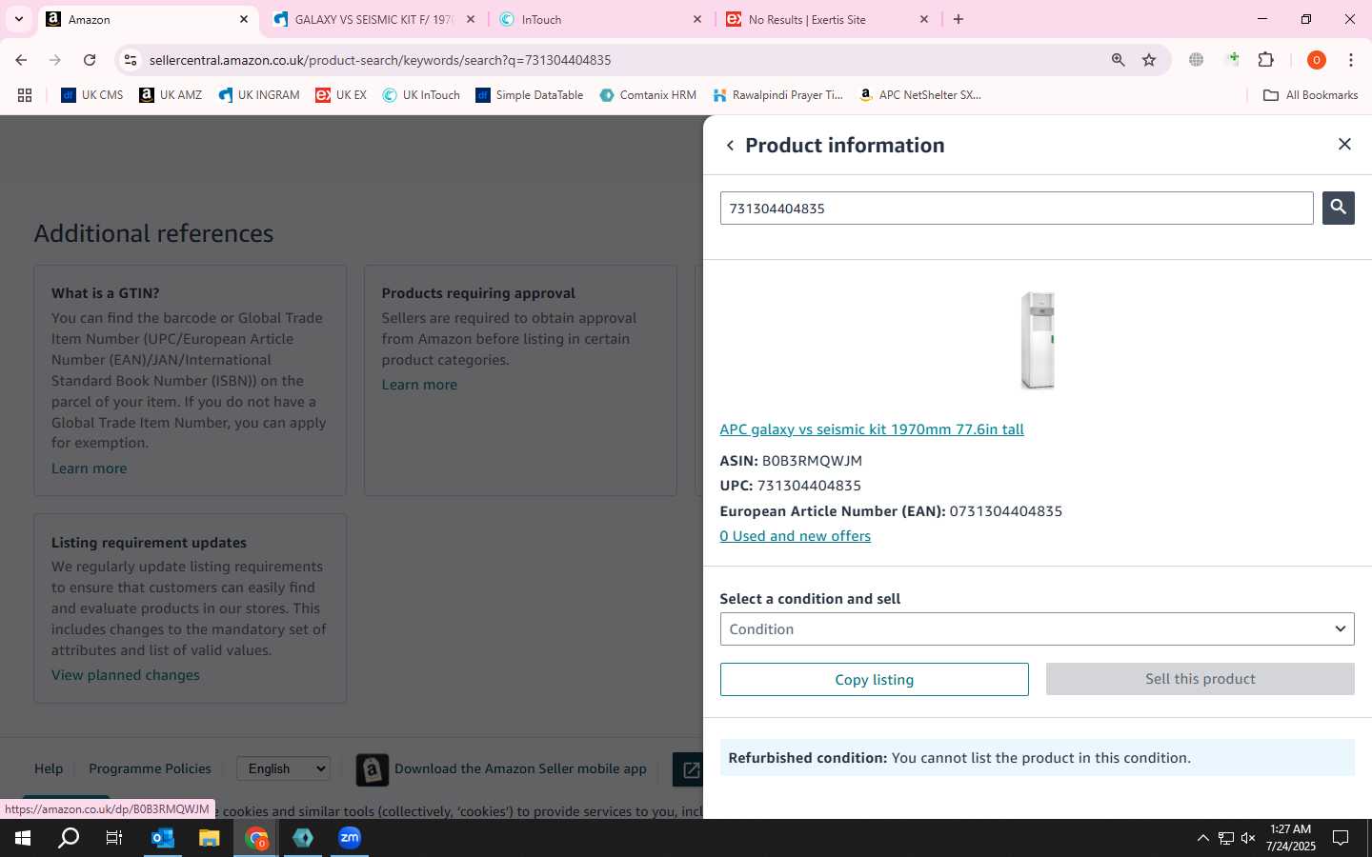
Task: Search with the magnifier button in panel
Action: 1338,208
